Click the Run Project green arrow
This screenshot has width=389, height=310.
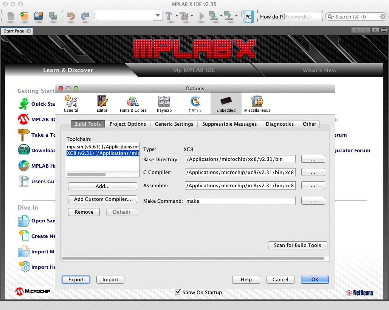201,16
